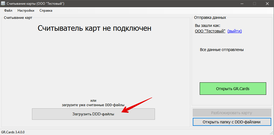Click the resize grip in the status bar corner
Screen dimensions: 274x135
click(x=271, y=133)
